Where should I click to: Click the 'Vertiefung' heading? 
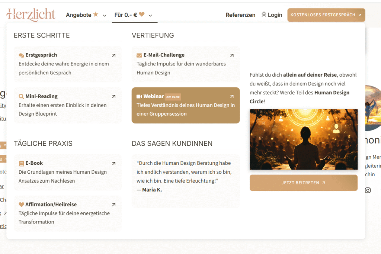[x=153, y=35]
